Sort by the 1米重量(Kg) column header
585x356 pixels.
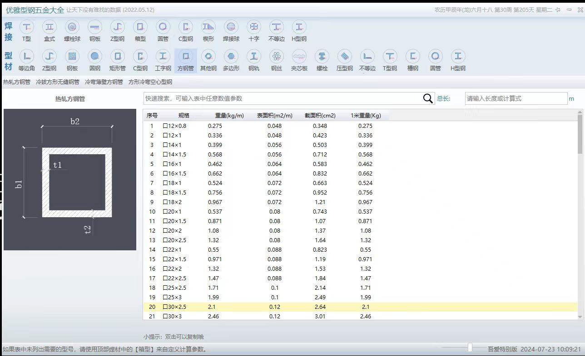pyautogui.click(x=366, y=116)
